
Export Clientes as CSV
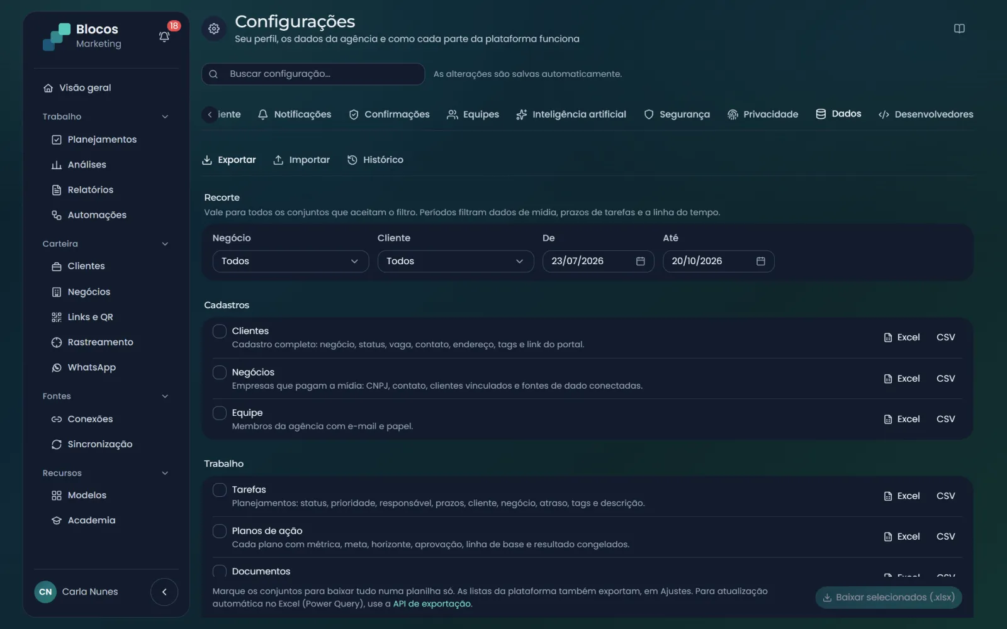point(945,338)
